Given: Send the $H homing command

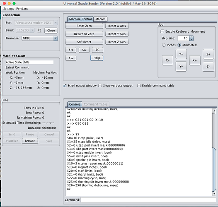Looking at the screenshot, I should [x=71, y=50].
